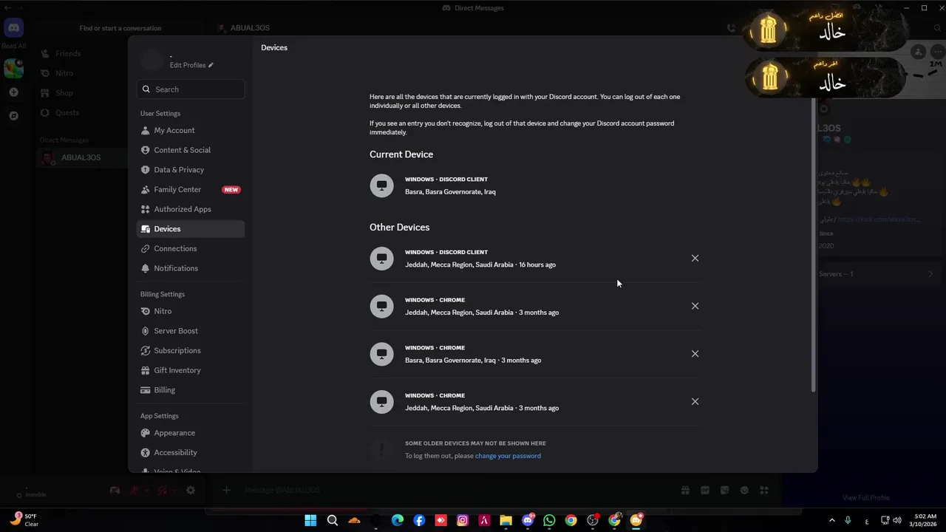Screen dimensions: 946x532
Task: Log out first Jeddah Chrome device, under Discord Client
Action: click(x=695, y=306)
